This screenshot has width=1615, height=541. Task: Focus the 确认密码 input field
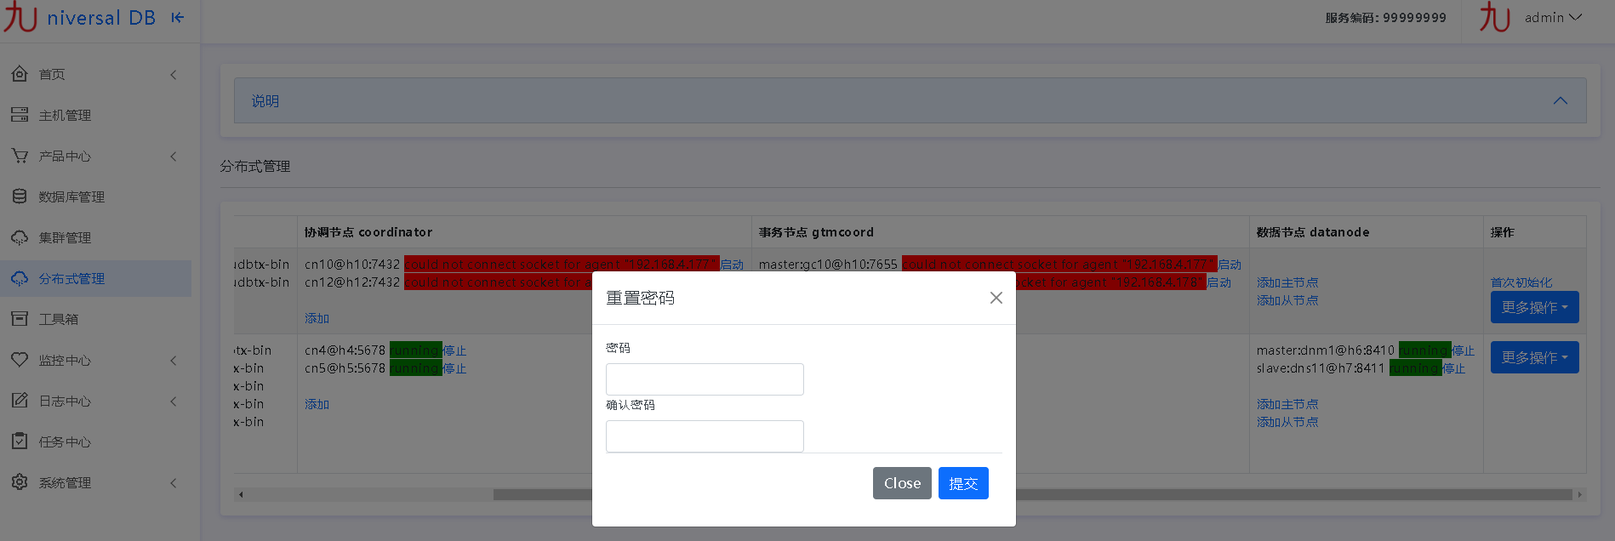point(705,436)
